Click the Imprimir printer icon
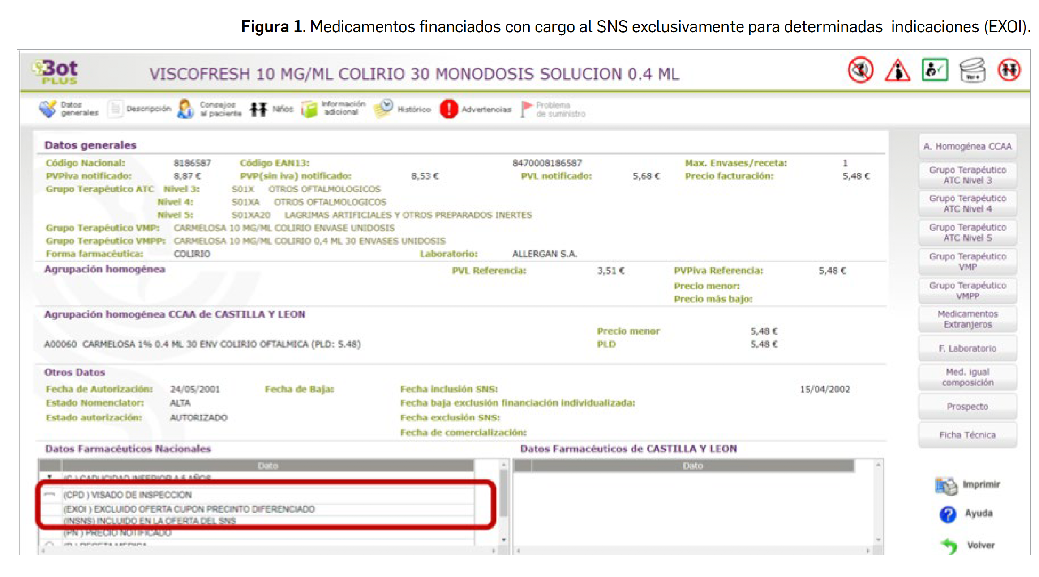This screenshot has width=1039, height=577. (x=946, y=485)
